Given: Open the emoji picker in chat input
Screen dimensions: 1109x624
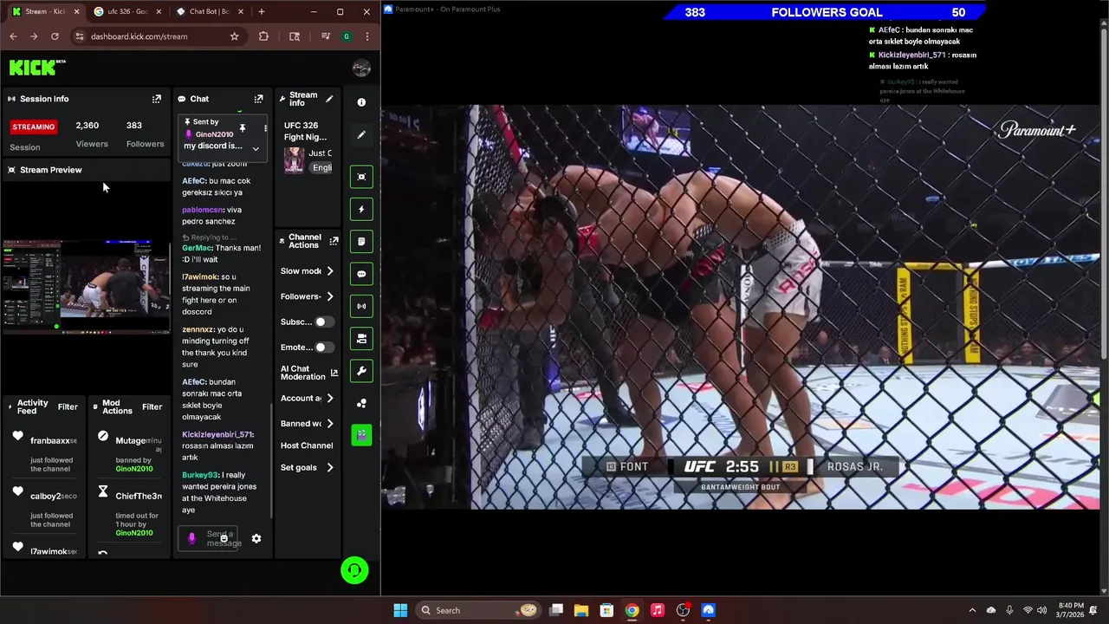Looking at the screenshot, I should (224, 538).
